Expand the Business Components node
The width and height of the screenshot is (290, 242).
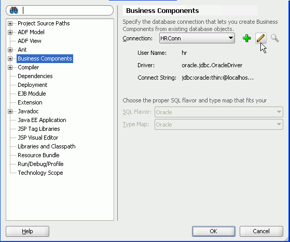(x=10, y=58)
